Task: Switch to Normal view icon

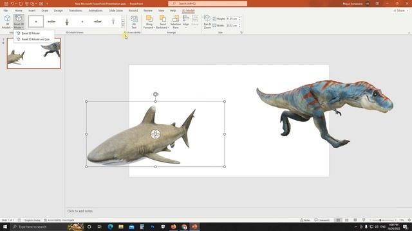Action: (338, 220)
